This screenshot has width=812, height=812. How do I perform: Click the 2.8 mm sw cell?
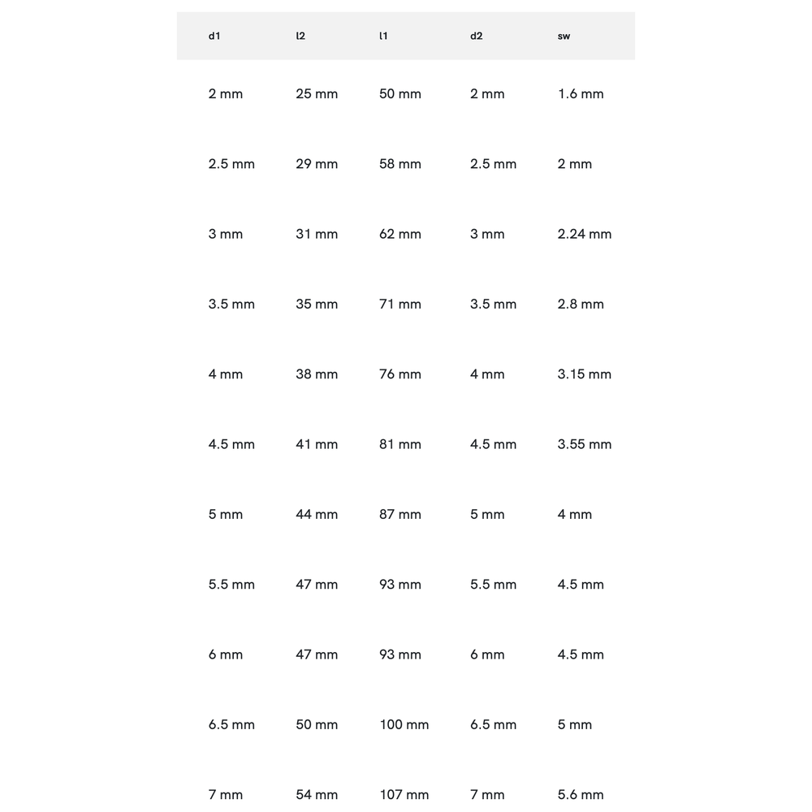[x=581, y=304]
